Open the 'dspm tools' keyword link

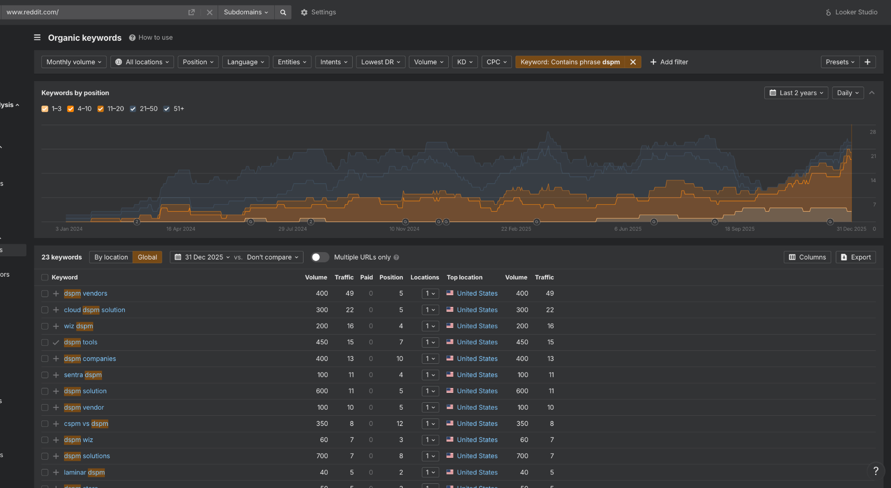(x=81, y=342)
